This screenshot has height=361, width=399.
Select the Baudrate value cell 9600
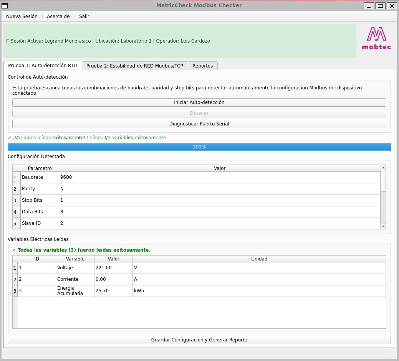coord(219,177)
